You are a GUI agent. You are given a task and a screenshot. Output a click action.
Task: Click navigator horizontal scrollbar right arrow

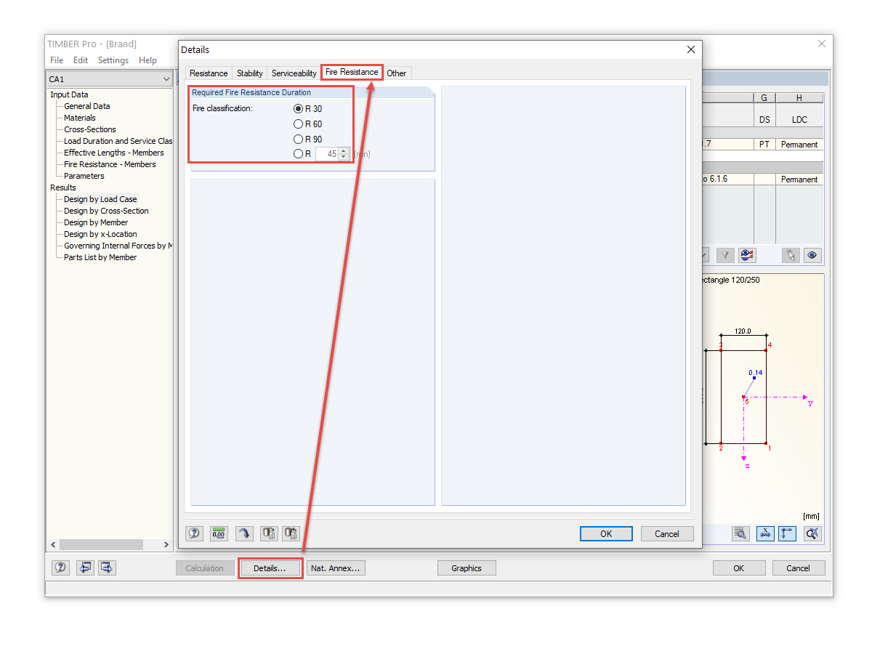tap(166, 544)
